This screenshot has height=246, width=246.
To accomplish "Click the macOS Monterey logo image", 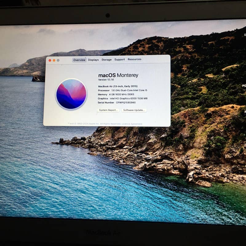I will [x=71, y=94].
